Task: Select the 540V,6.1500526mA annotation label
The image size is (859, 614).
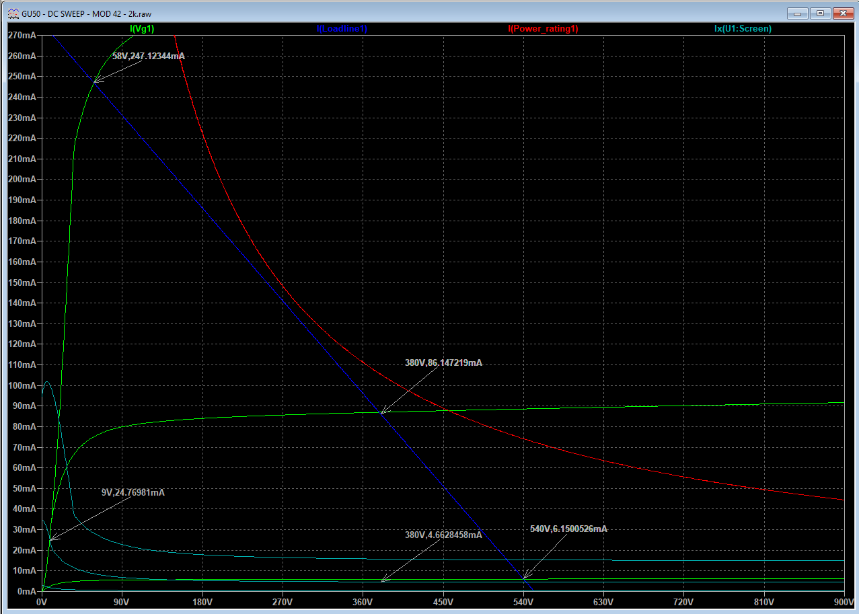Action: pos(568,529)
